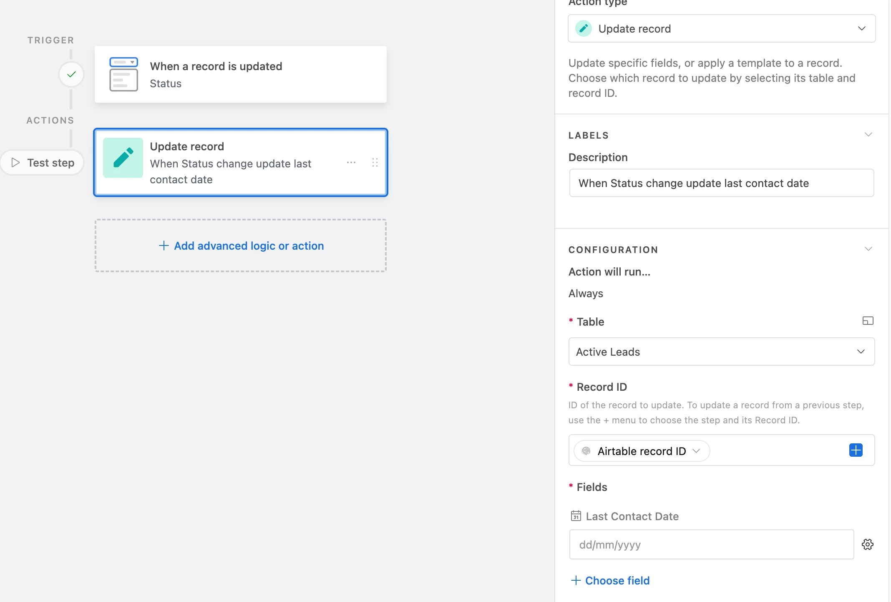Click the table layout icon beside Table label
The width and height of the screenshot is (891, 602).
(x=868, y=321)
